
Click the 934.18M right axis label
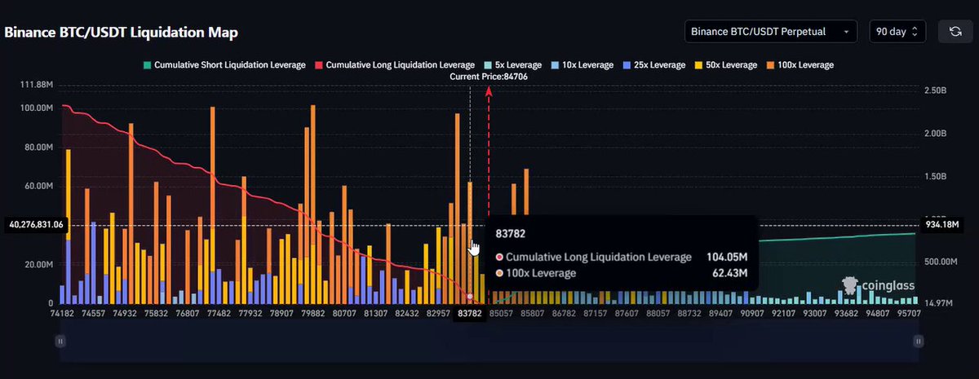(941, 224)
